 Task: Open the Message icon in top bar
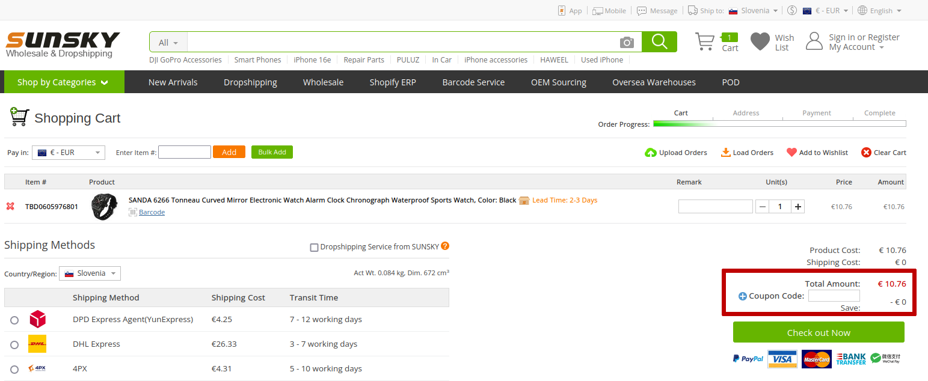[642, 10]
